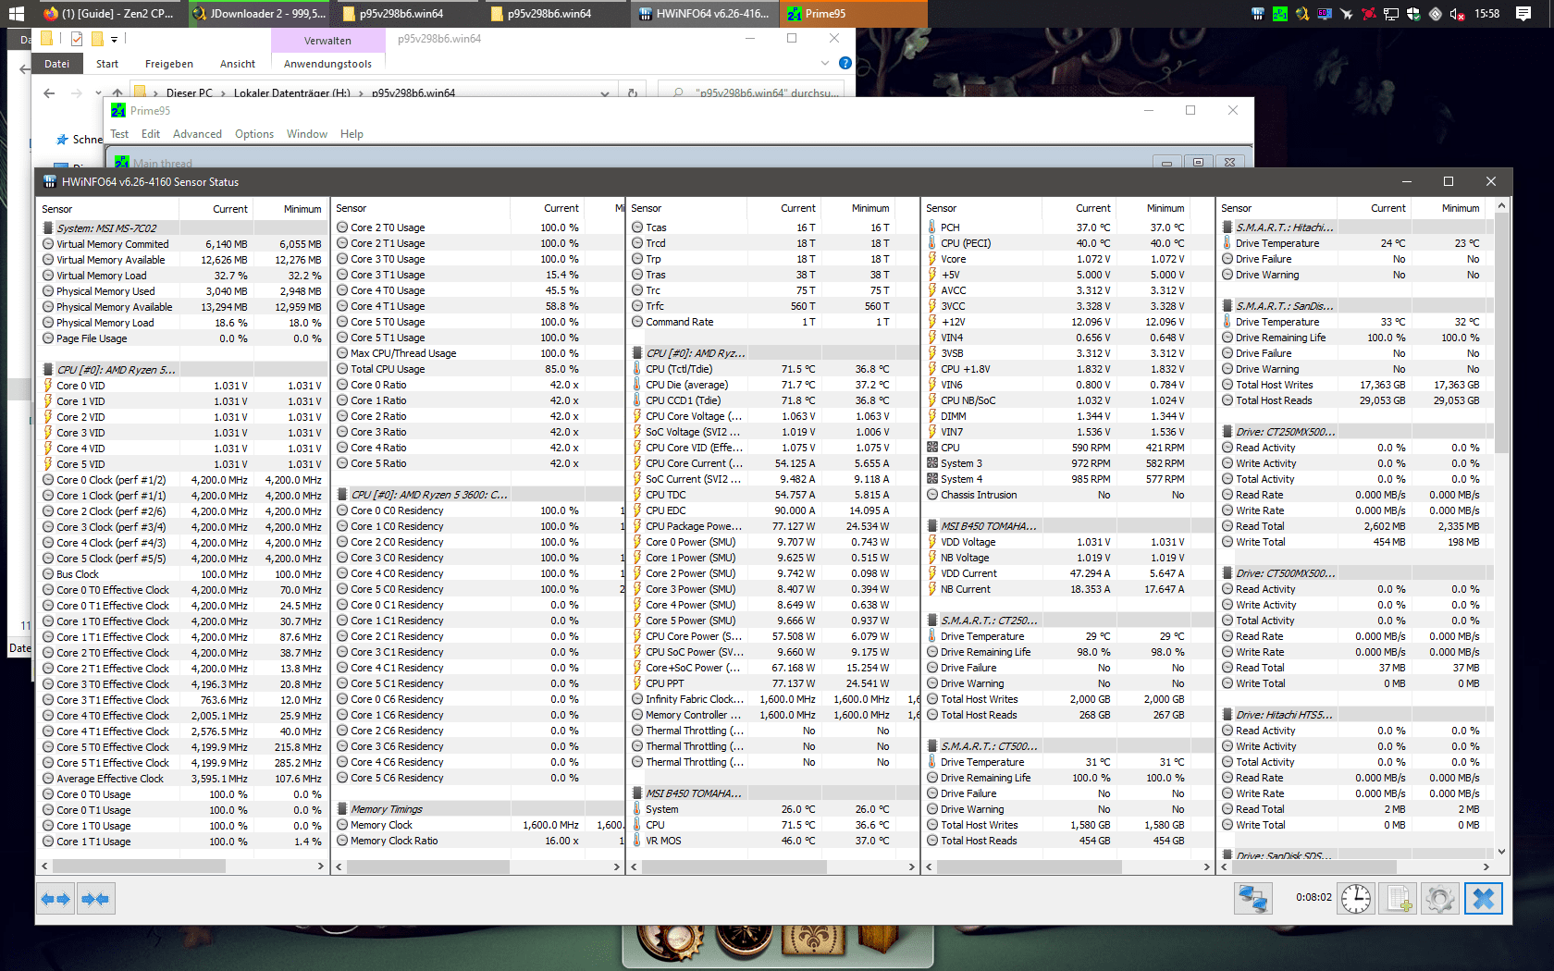Open Prime95 Options menu

click(x=254, y=134)
